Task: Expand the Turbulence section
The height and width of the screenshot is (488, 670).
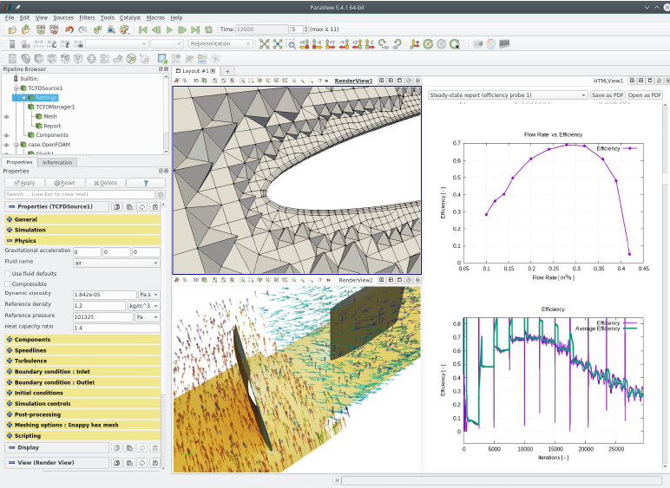Action: click(83, 361)
